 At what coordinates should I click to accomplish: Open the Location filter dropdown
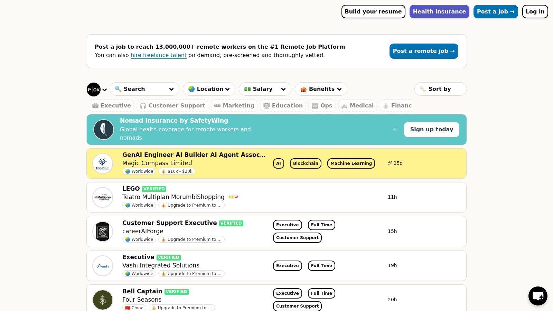tap(209, 89)
